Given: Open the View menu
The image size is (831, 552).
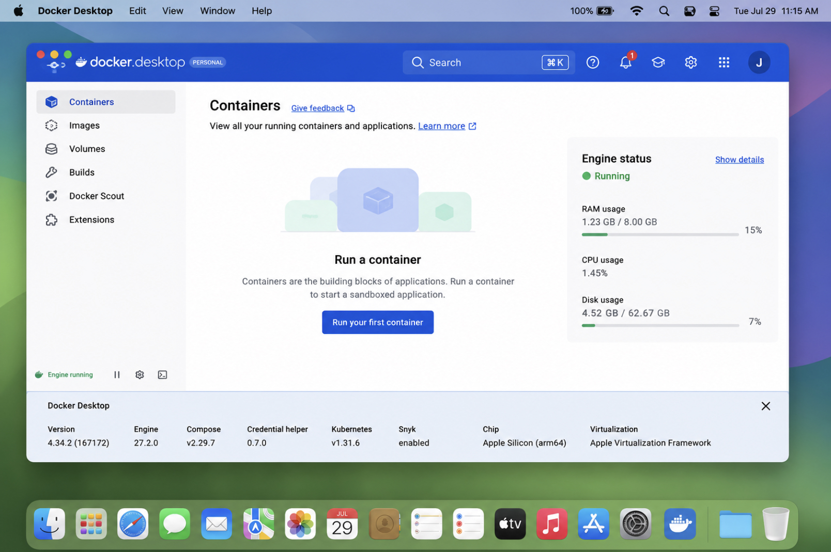Looking at the screenshot, I should pos(173,11).
